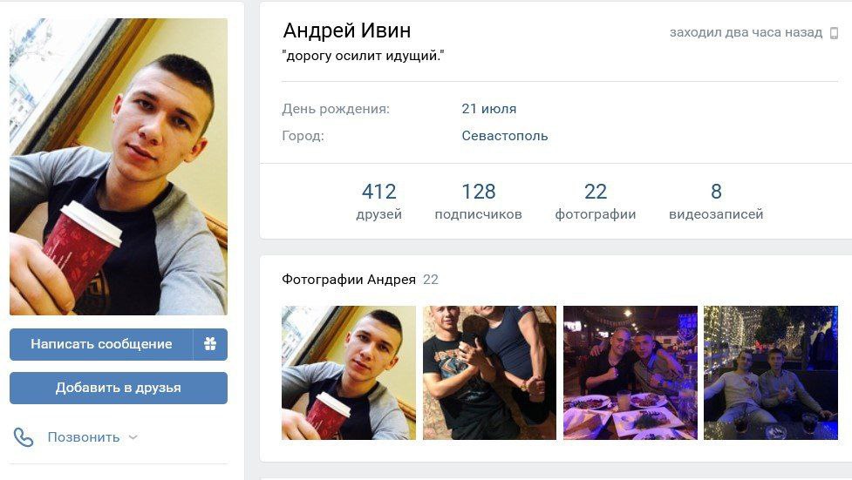Image resolution: width=852 pixels, height=480 pixels.
Task: Open the 128 подписчиков counter
Action: pos(478,201)
